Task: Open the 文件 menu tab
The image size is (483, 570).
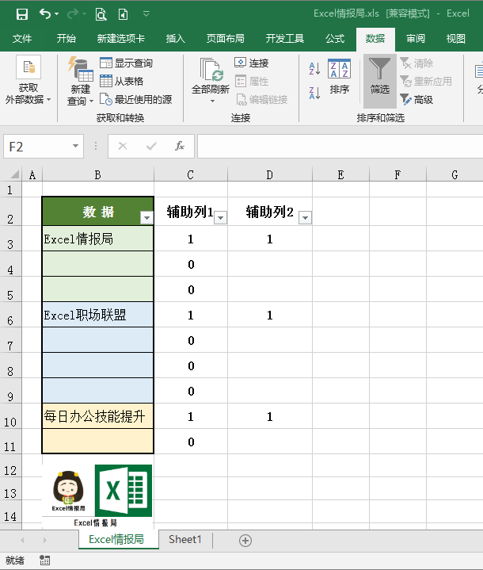Action: pyautogui.click(x=22, y=39)
